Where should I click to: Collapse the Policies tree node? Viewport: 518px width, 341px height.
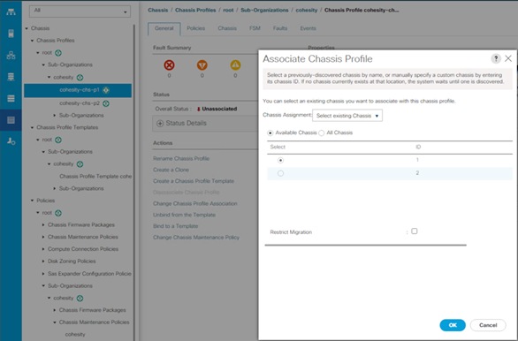33,201
